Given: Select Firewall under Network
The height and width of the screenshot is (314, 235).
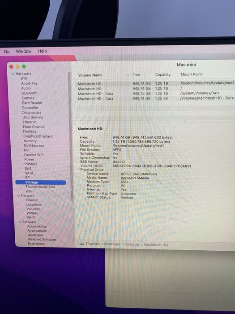Looking at the screenshot, I should tap(32, 200).
